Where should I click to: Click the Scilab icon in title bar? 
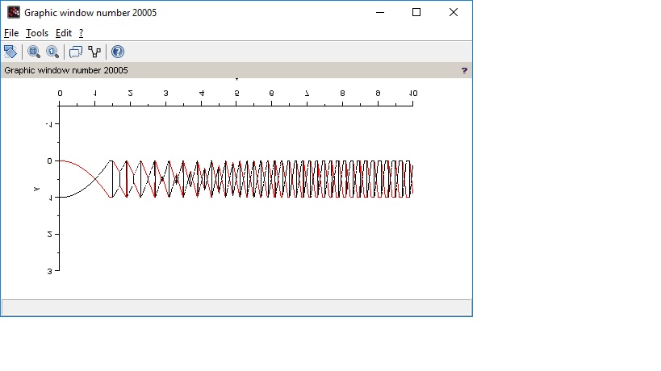13,12
